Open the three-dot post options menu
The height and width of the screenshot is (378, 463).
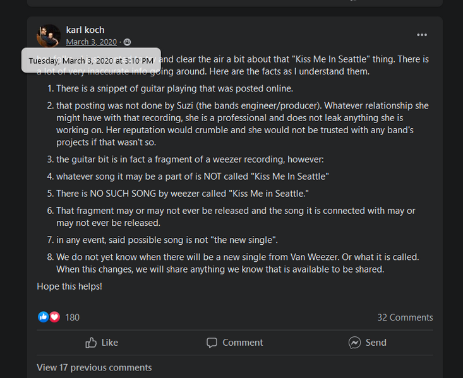422,35
